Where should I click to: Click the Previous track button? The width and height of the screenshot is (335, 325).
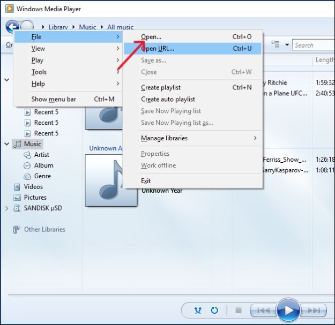pos(263,310)
